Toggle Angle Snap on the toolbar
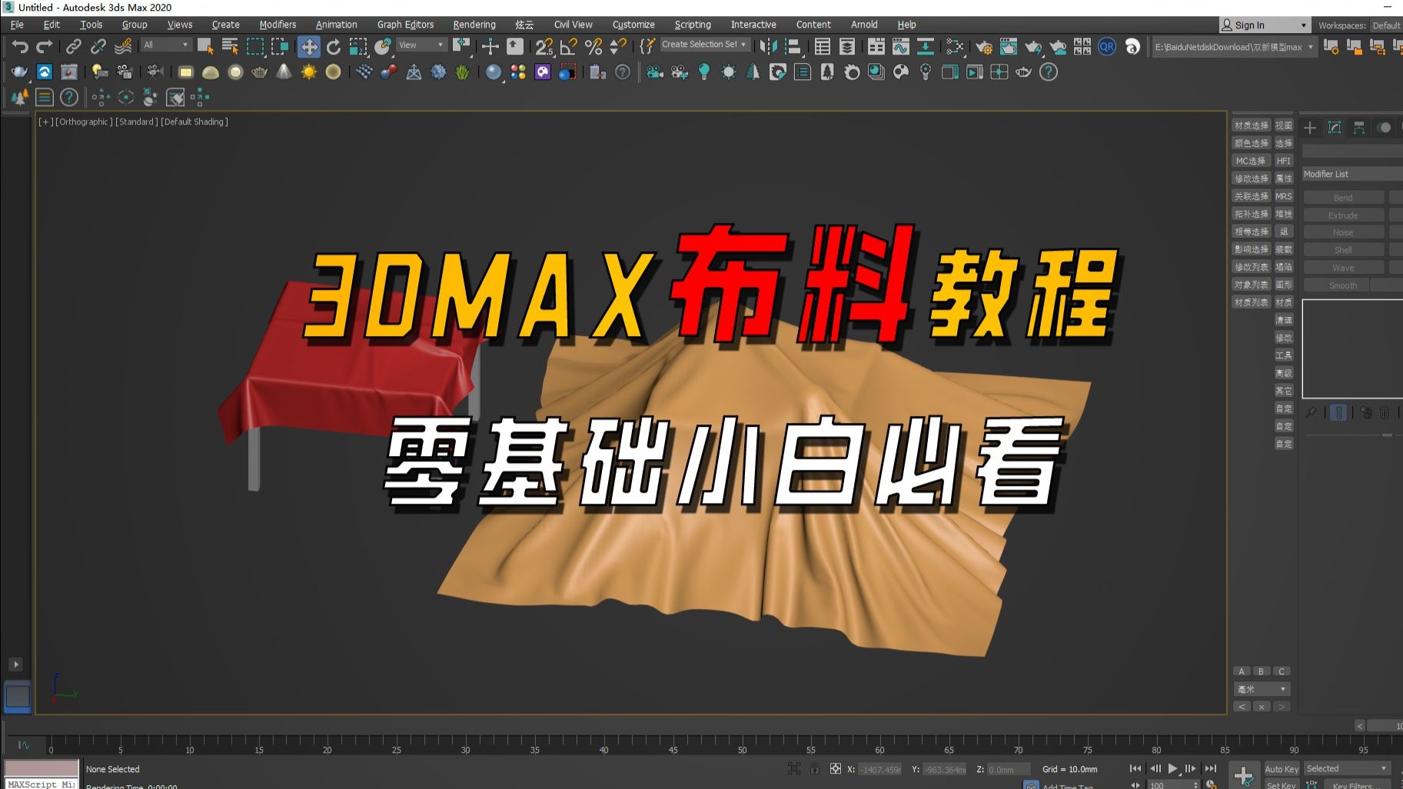Image resolution: width=1403 pixels, height=789 pixels. tap(568, 46)
